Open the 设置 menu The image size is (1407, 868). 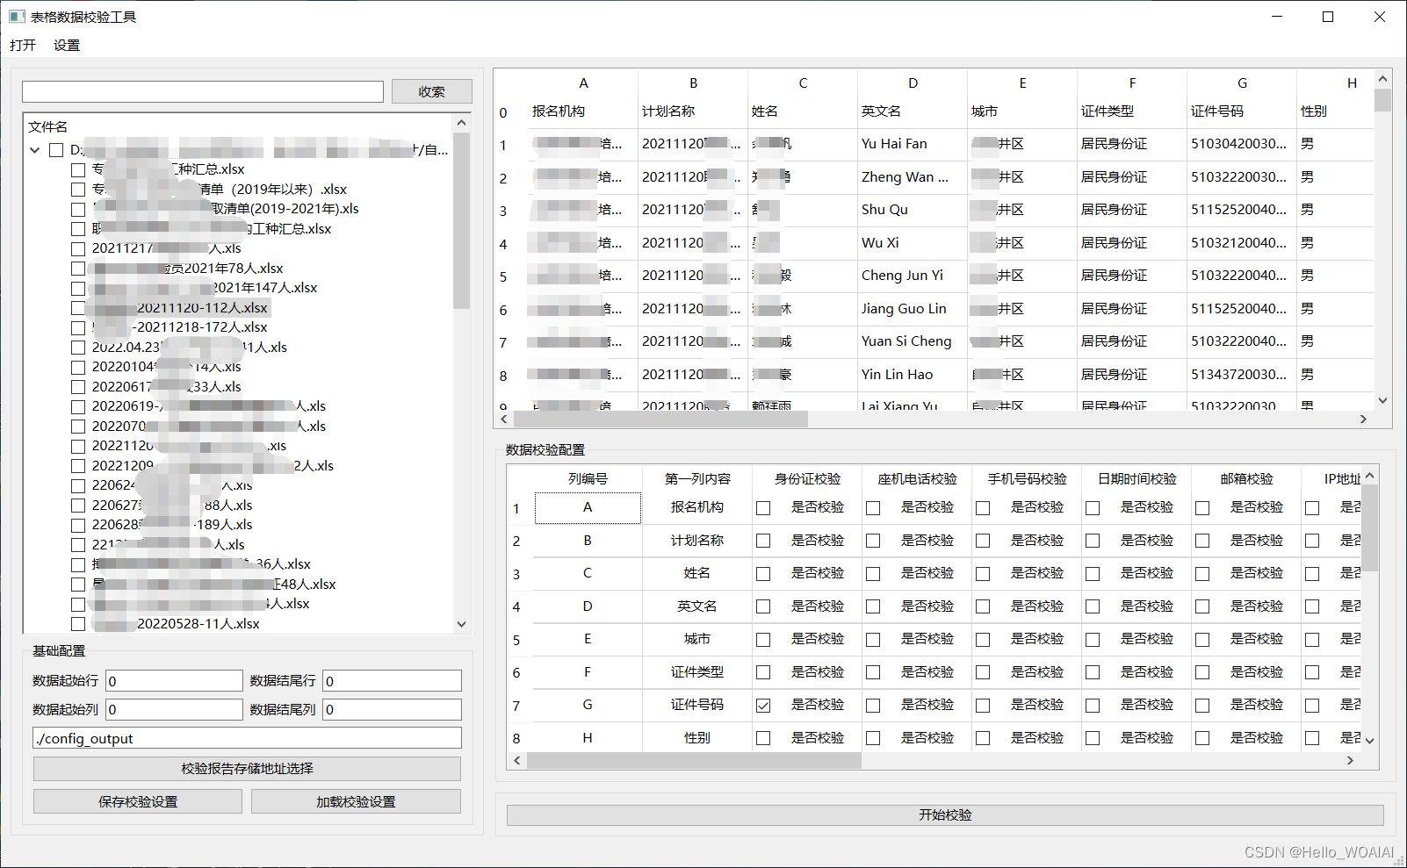pyautogui.click(x=67, y=45)
